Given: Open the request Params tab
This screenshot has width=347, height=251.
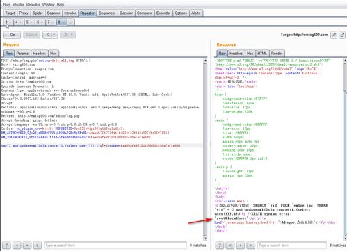Looking at the screenshot, I should [x=22, y=54].
